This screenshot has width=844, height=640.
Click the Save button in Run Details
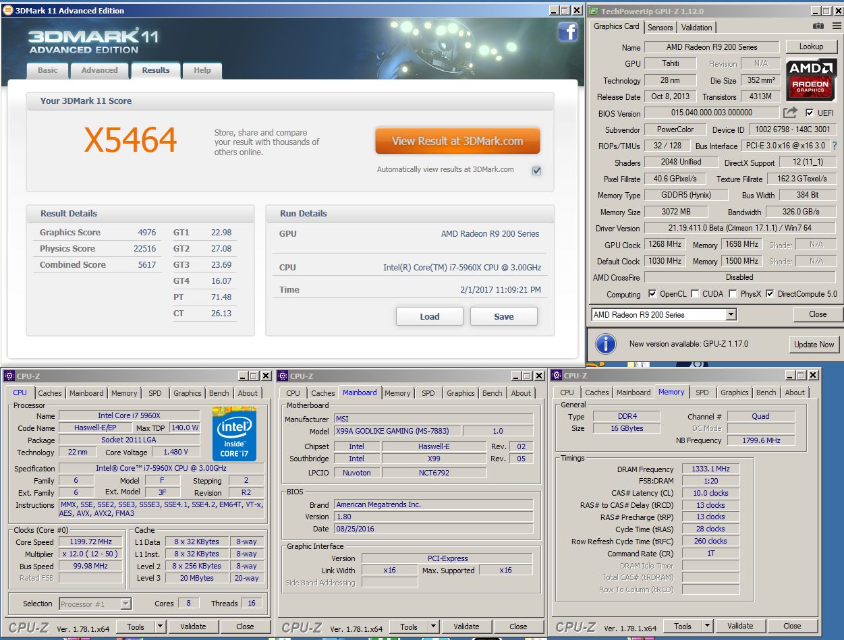pyautogui.click(x=504, y=316)
